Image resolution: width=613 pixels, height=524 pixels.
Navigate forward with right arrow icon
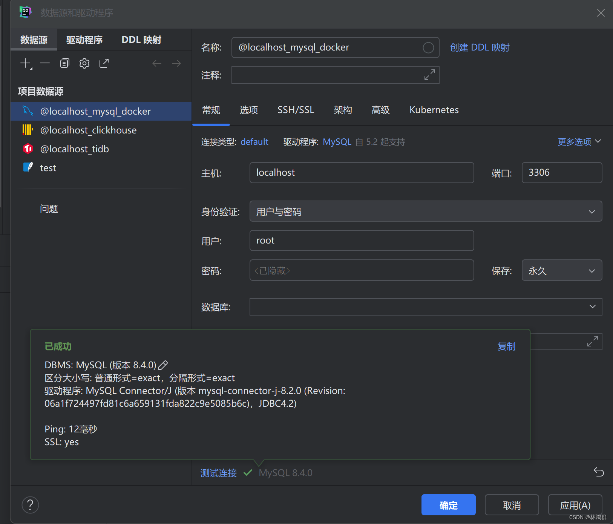coord(176,63)
